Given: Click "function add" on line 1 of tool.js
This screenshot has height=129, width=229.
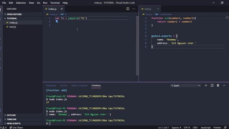Looking at the screenshot, I should (x=160, y=18).
